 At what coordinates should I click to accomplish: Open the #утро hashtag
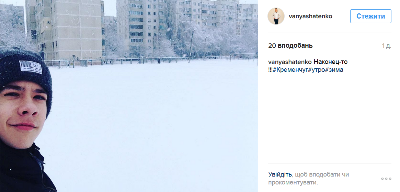click(316, 70)
